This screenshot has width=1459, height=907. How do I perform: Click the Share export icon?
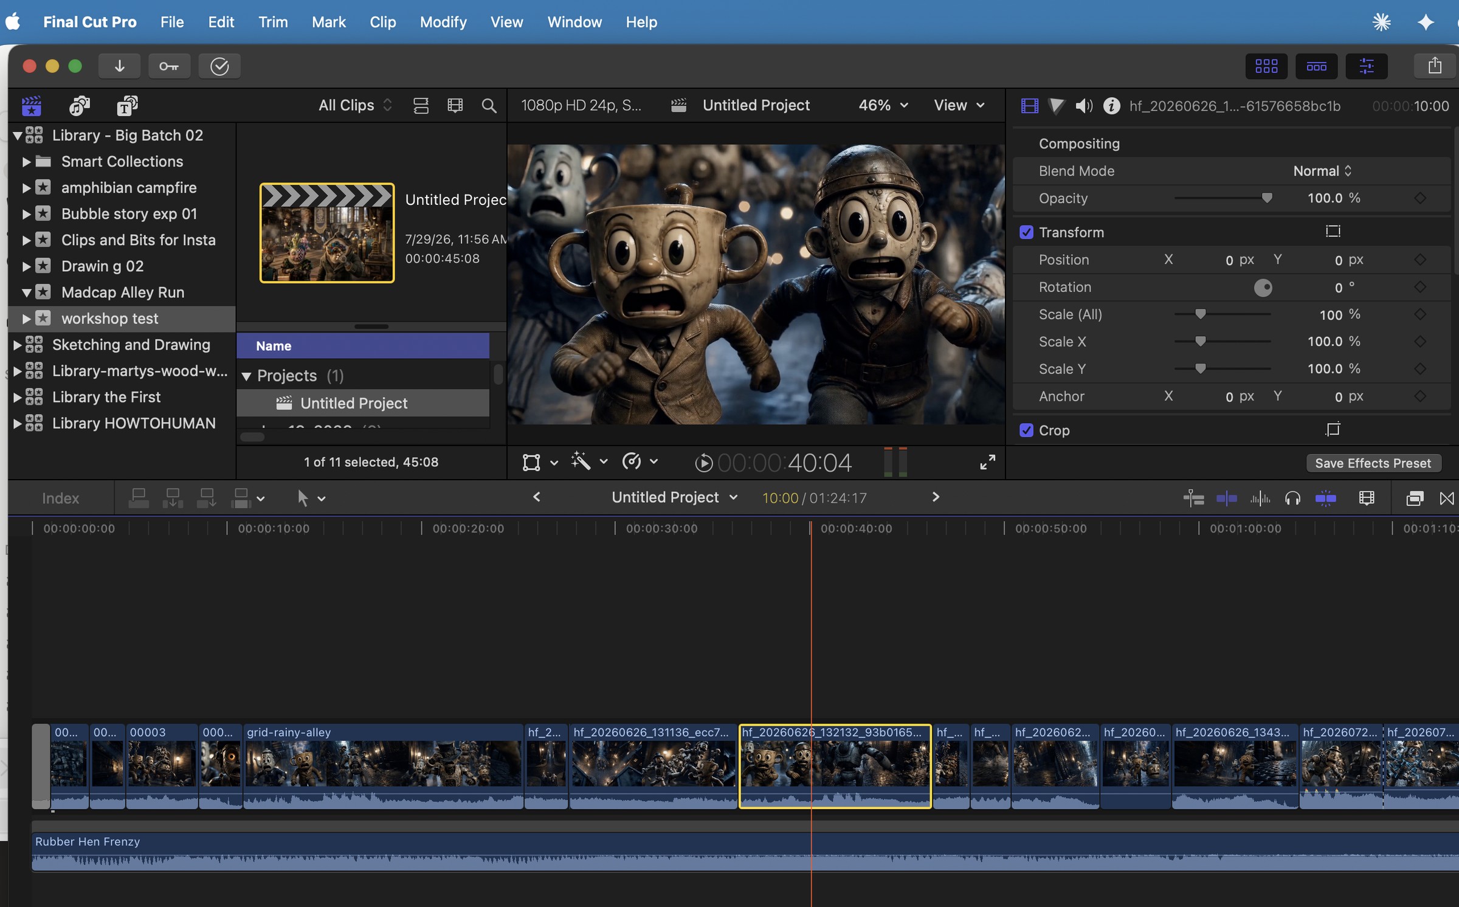click(x=1435, y=66)
